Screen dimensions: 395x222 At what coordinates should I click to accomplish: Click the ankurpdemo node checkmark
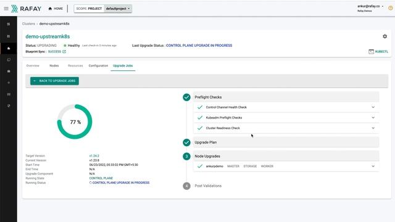pyautogui.click(x=200, y=166)
